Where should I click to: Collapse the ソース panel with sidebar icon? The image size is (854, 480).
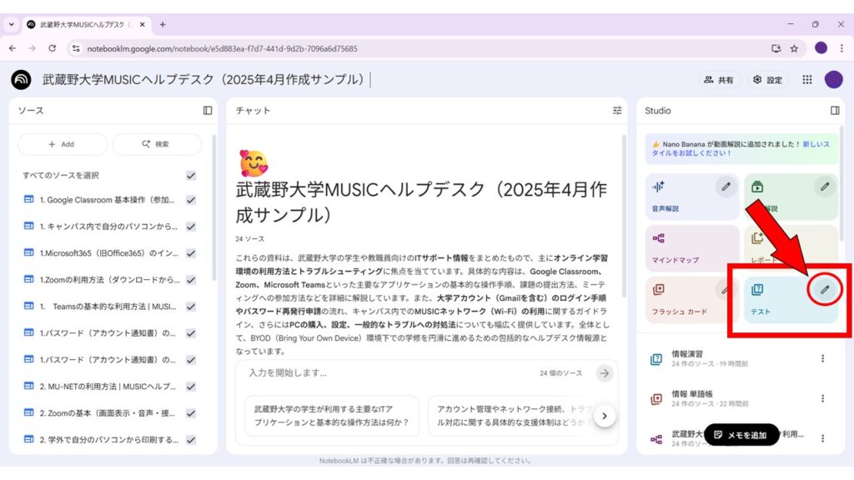(x=208, y=110)
